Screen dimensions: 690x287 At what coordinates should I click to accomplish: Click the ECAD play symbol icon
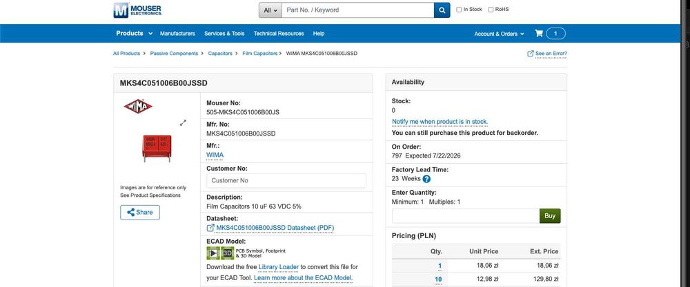(213, 253)
